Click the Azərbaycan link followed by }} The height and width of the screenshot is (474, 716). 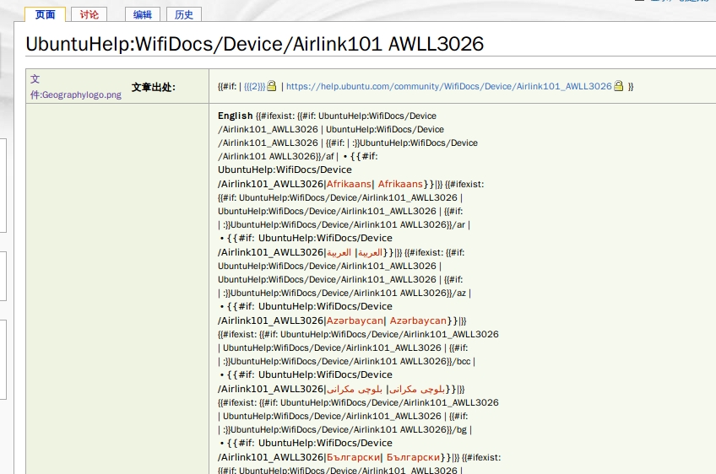click(x=418, y=320)
